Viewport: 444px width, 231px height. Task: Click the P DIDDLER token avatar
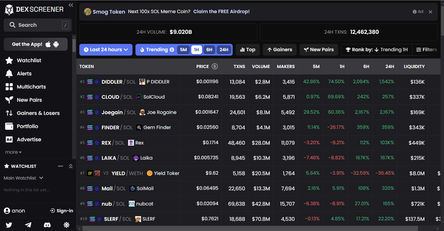[142, 82]
